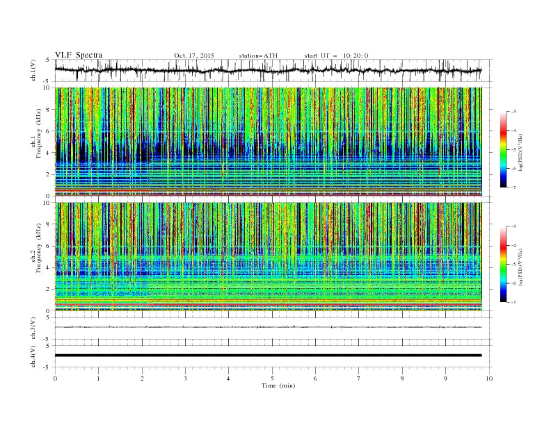The image size is (551, 425).
Task: Click the '-7' label on ch.2 colorbar
Action: (513, 302)
